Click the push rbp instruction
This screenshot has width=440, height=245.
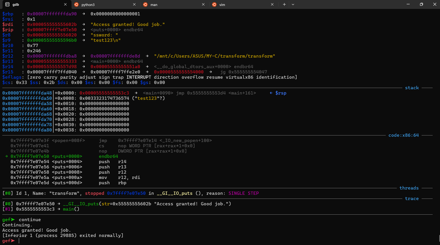[x=113, y=182]
